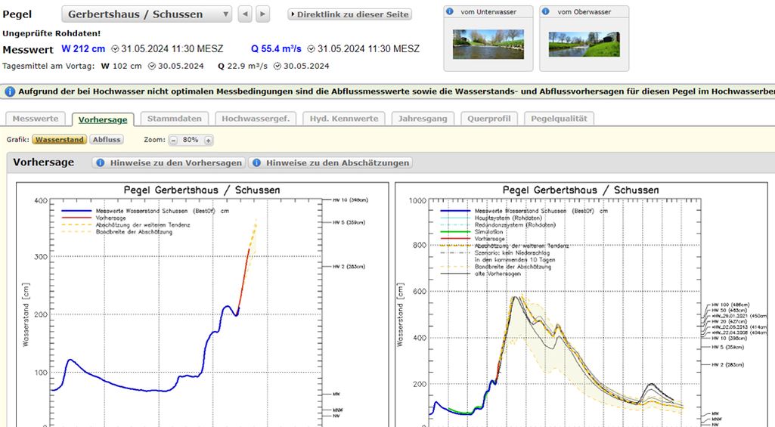Go to next Pegel station arrow
775x427 pixels.
point(262,14)
